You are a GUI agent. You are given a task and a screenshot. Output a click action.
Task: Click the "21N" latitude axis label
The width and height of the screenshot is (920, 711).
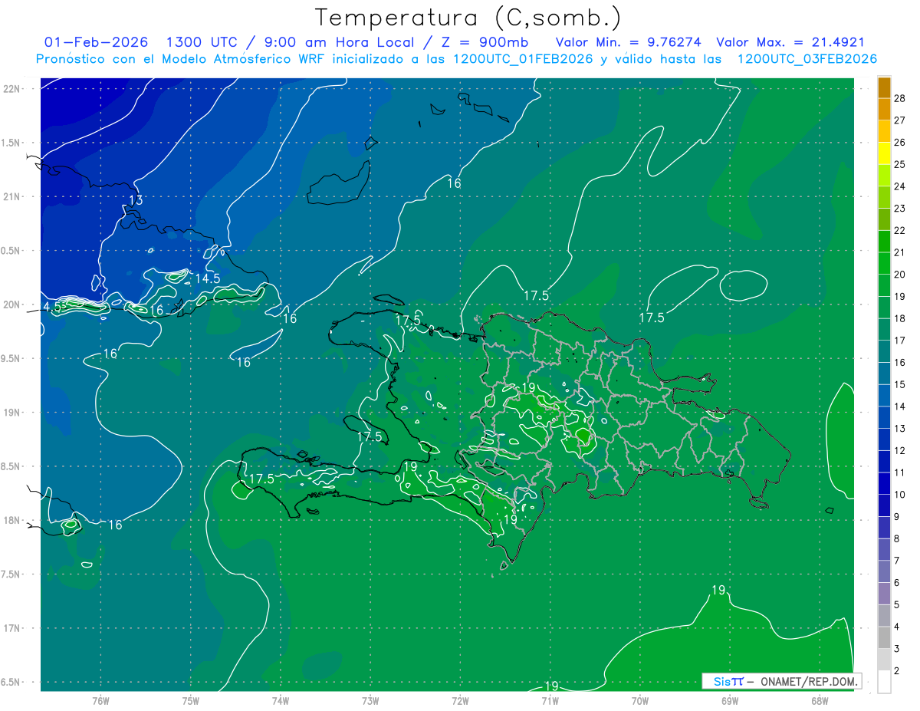(11, 196)
